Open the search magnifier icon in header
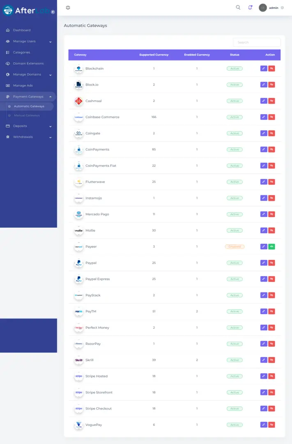This screenshot has height=444, width=292. coord(238,7)
